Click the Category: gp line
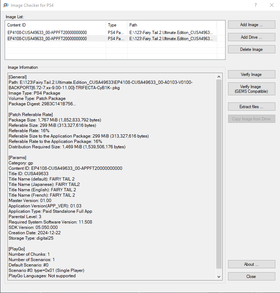This screenshot has width=280, height=293. (21, 163)
